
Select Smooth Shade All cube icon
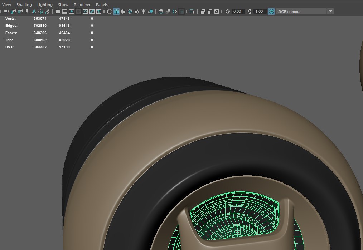click(x=116, y=11)
